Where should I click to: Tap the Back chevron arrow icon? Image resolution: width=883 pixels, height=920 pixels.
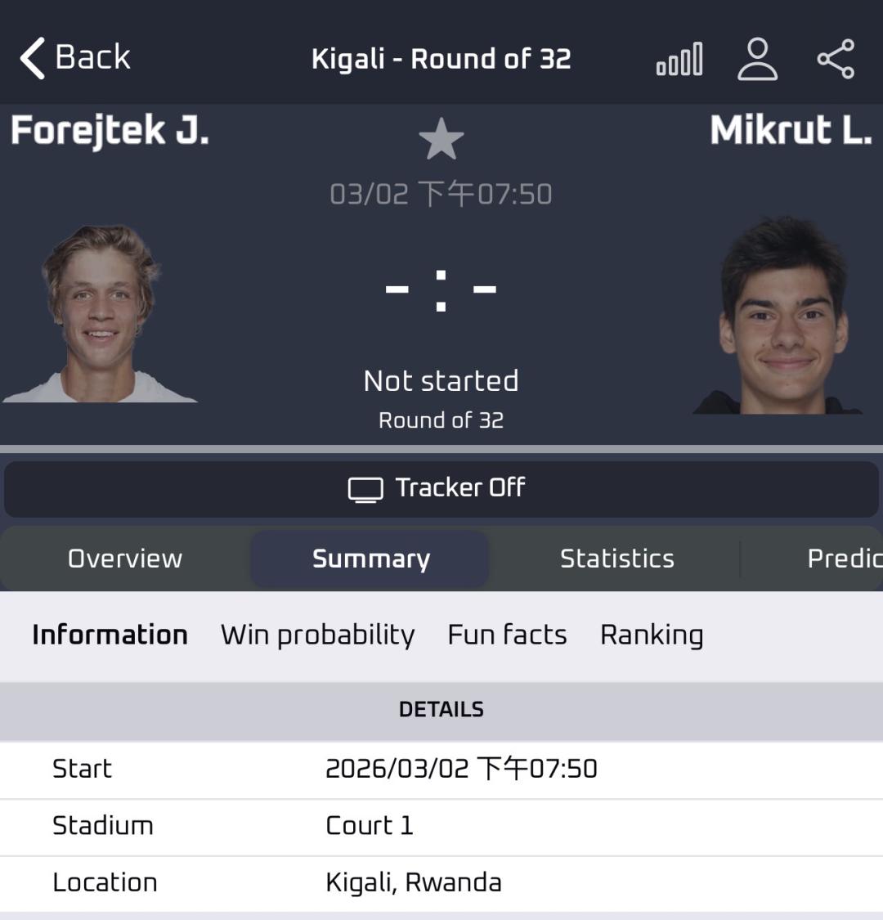point(33,59)
